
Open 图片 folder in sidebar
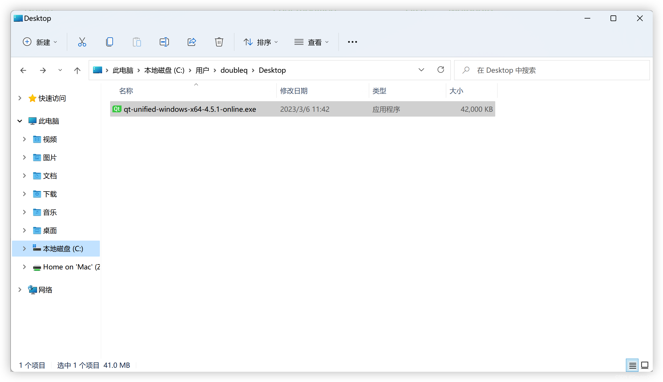45,157
